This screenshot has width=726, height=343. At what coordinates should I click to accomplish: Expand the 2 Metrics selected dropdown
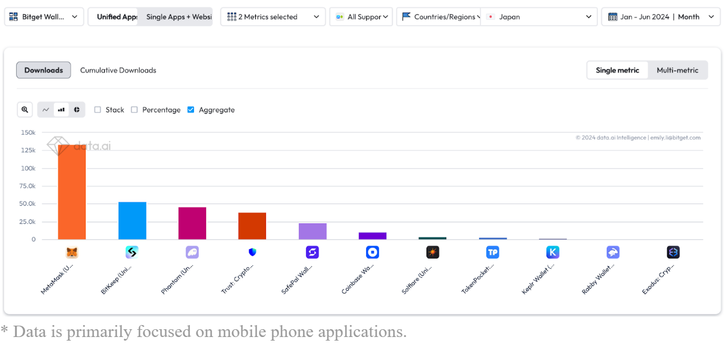pyautogui.click(x=273, y=17)
